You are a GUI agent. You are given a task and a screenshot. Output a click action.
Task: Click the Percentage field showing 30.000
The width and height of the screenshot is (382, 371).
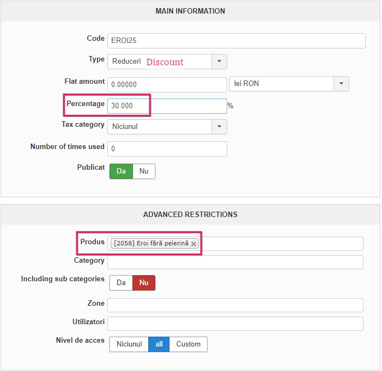tap(167, 106)
